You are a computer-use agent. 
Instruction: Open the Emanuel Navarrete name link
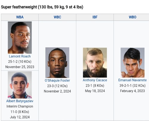point(133,80)
